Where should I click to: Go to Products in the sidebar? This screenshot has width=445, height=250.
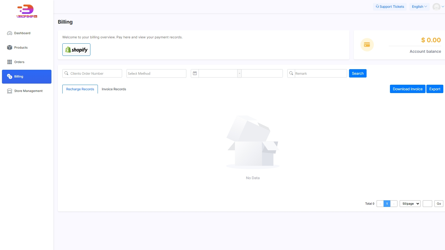pos(27,47)
